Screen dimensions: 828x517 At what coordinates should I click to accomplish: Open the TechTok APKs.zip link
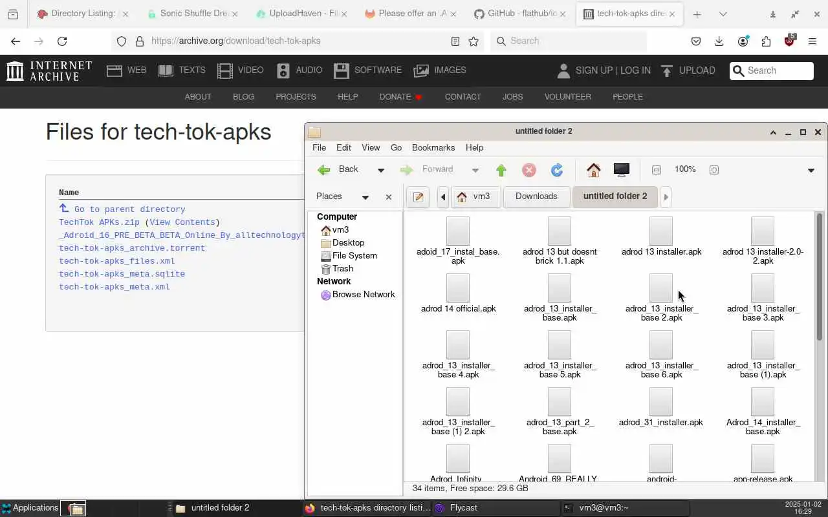coord(99,222)
